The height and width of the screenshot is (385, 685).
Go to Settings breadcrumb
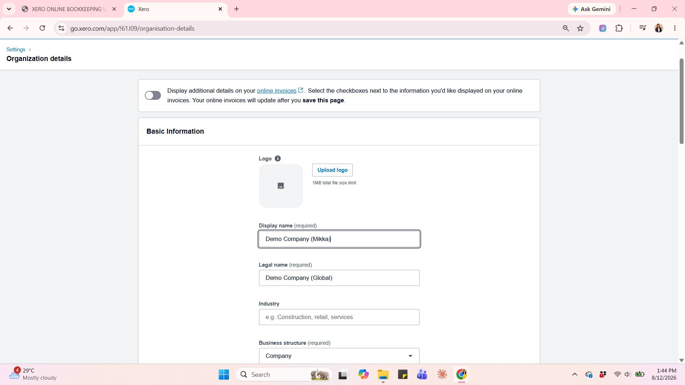[x=16, y=50]
